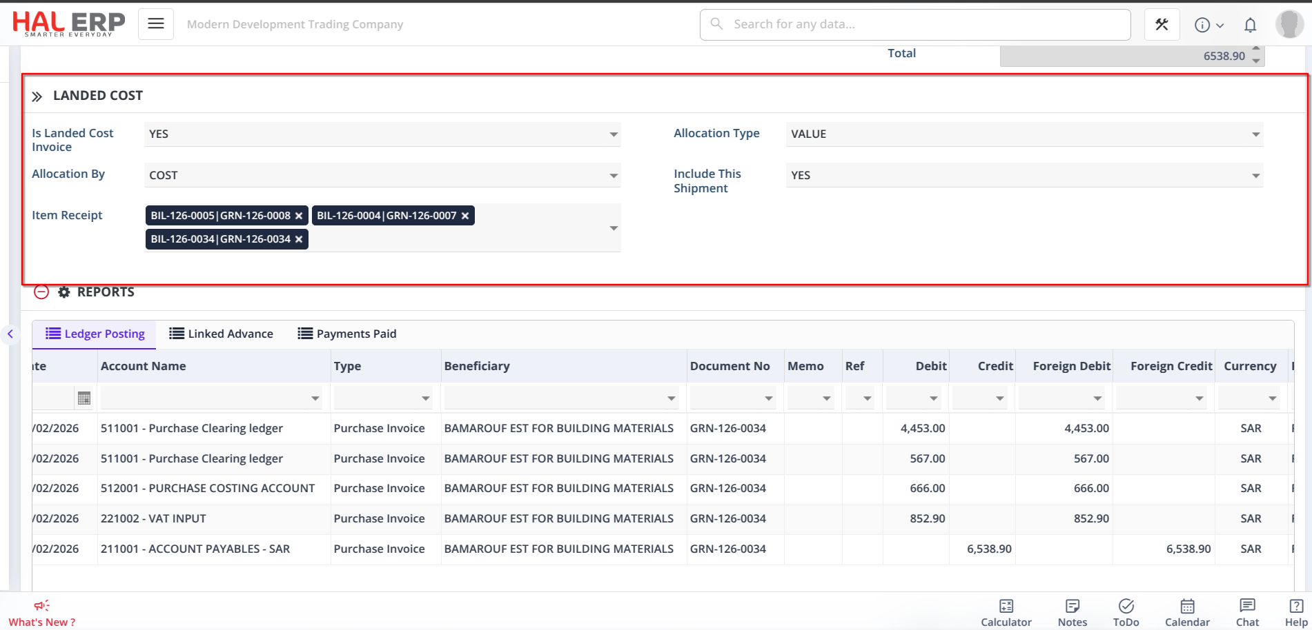Open the Calculator tool in footer
The width and height of the screenshot is (1312, 630).
pyautogui.click(x=1006, y=612)
